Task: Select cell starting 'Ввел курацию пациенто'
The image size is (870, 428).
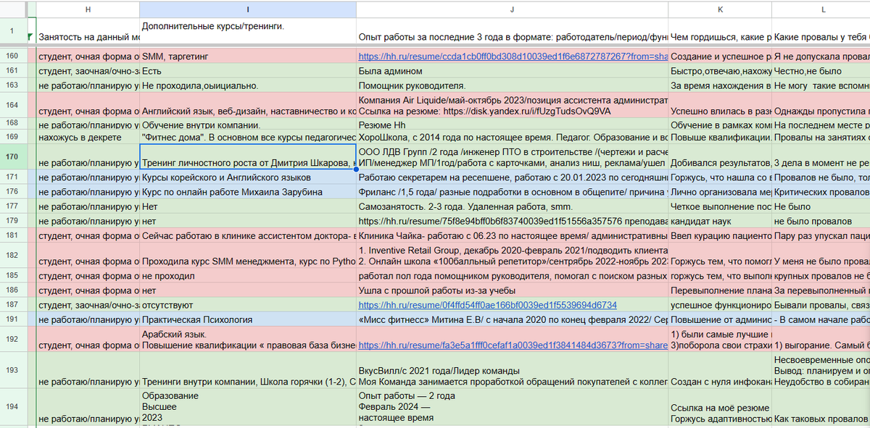Action: (720, 235)
